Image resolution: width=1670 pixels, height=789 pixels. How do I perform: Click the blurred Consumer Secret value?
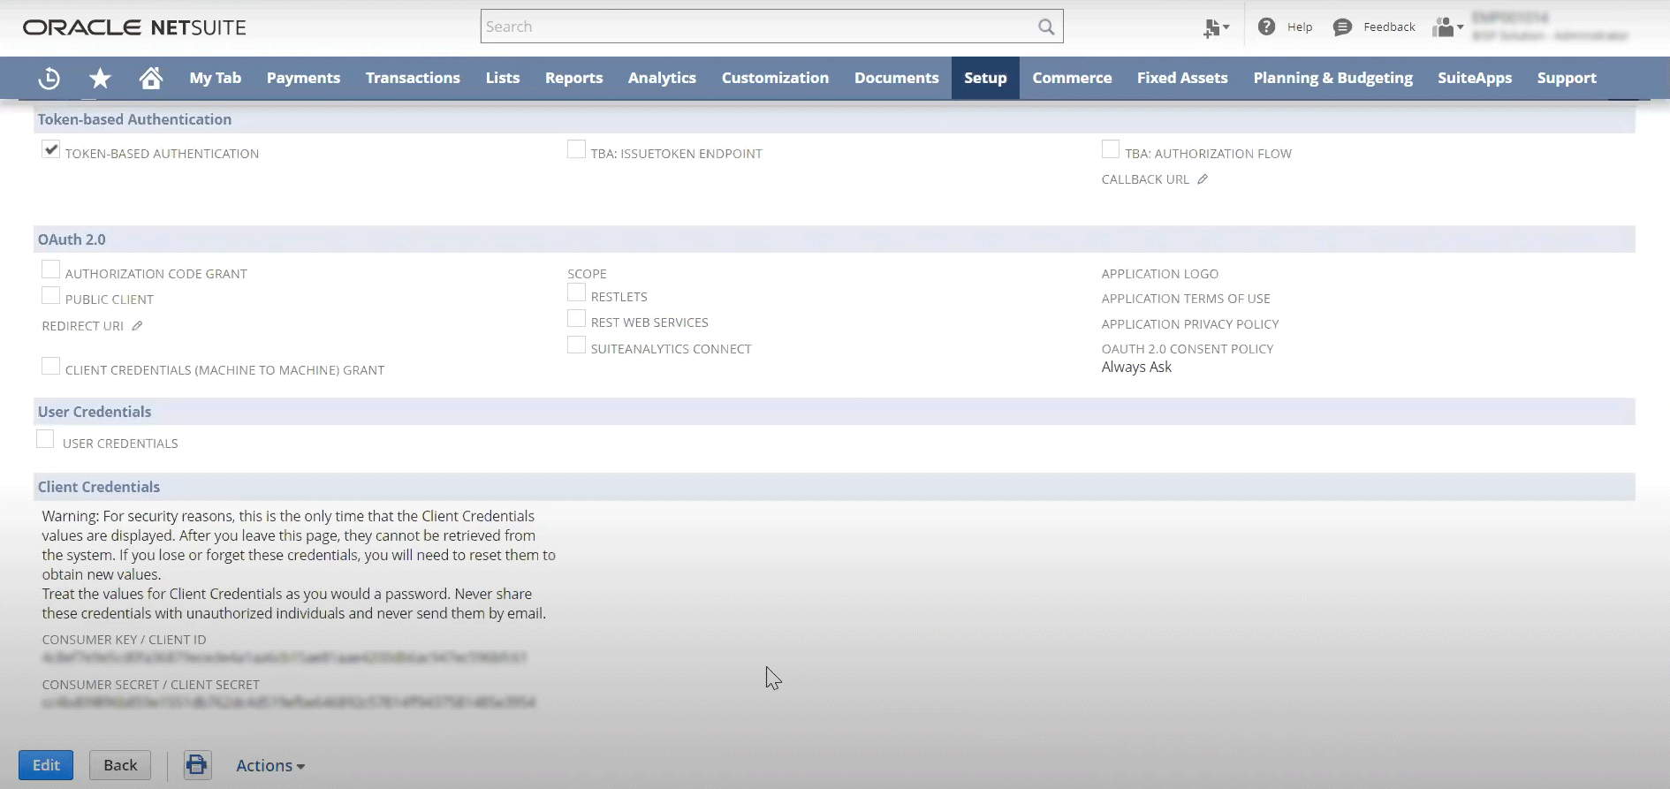pyautogui.click(x=289, y=702)
